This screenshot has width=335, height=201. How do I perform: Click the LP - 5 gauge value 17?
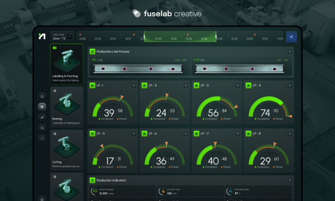[x=110, y=161]
